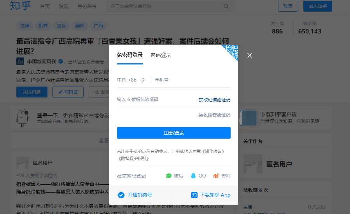Select Weibo social login icon
Viewport: 350px width, 214px height.
click(216, 176)
